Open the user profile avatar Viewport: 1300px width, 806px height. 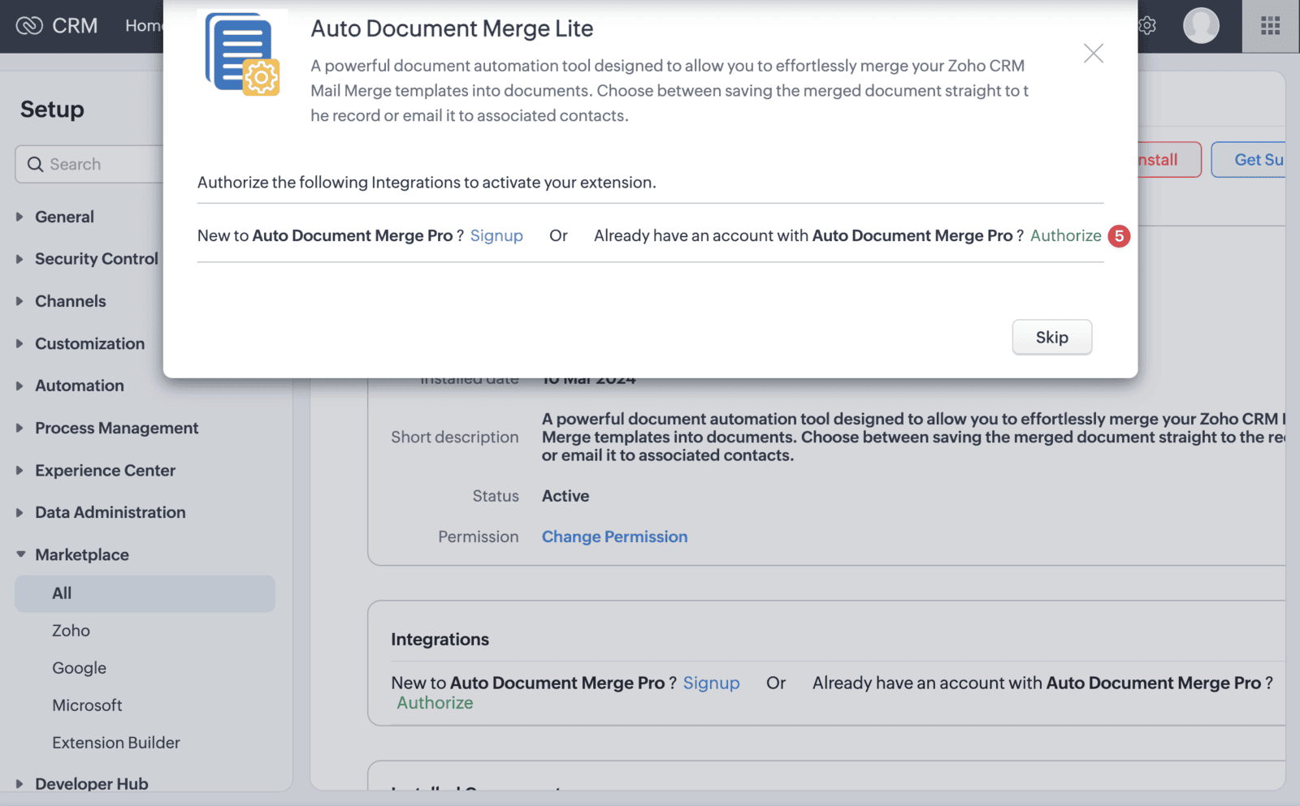point(1201,25)
